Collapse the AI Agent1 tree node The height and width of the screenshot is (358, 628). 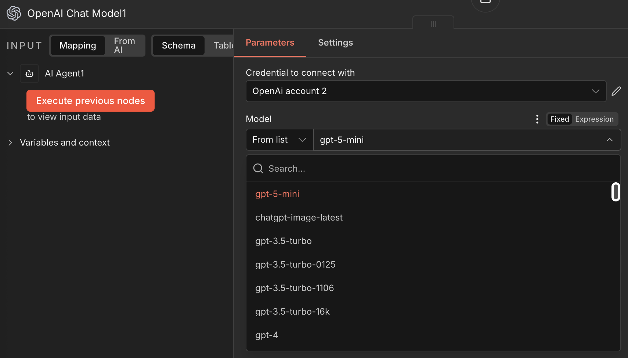point(10,74)
